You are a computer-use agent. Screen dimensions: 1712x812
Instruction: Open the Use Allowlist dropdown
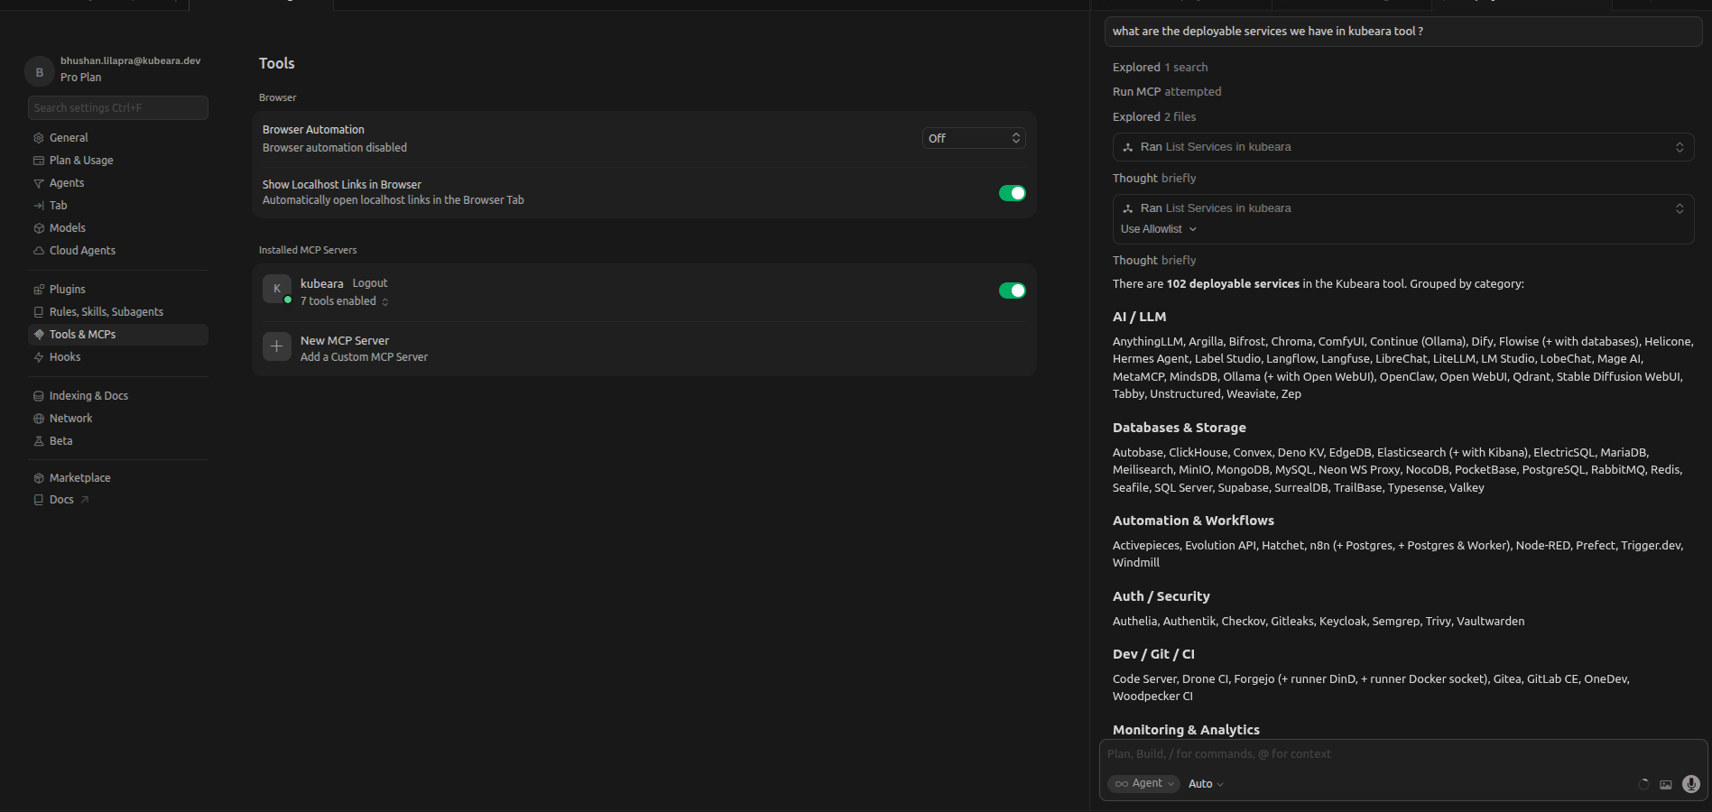coord(1159,229)
